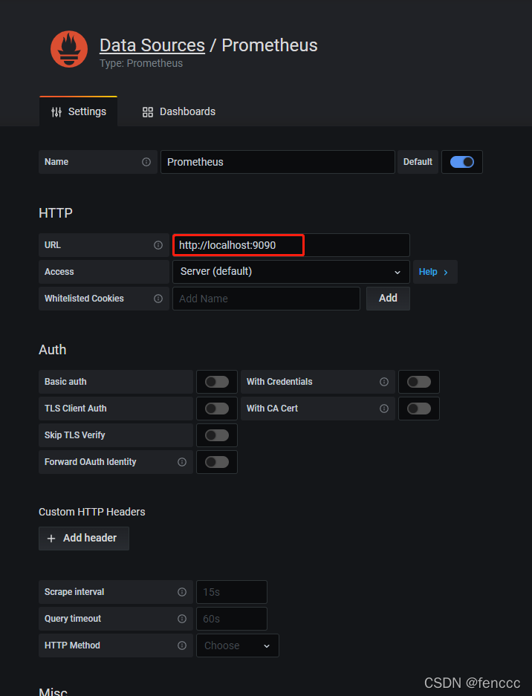Click the plus icon in Add header

(x=51, y=539)
